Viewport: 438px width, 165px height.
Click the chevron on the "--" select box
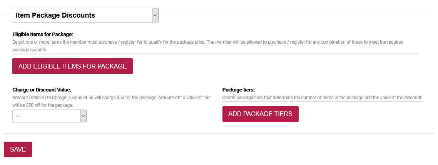83,116
